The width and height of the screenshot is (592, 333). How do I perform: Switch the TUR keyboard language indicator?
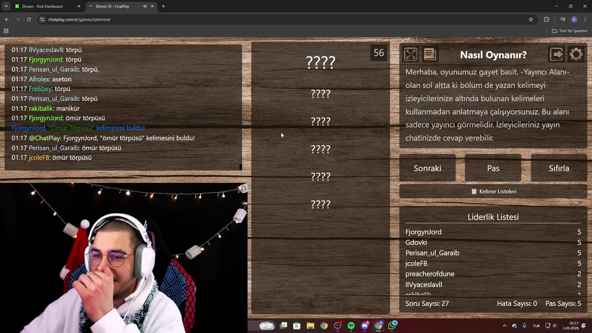[x=536, y=326]
